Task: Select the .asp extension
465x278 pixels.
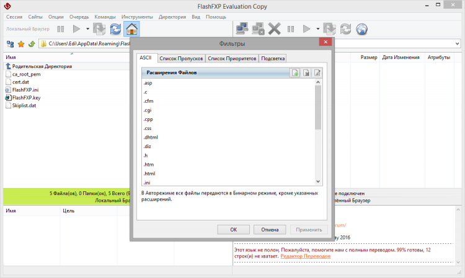Action: point(148,83)
